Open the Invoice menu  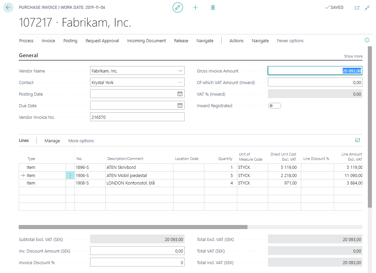pos(48,41)
